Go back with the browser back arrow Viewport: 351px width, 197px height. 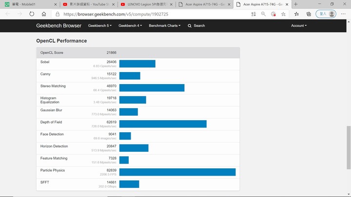coord(8,14)
